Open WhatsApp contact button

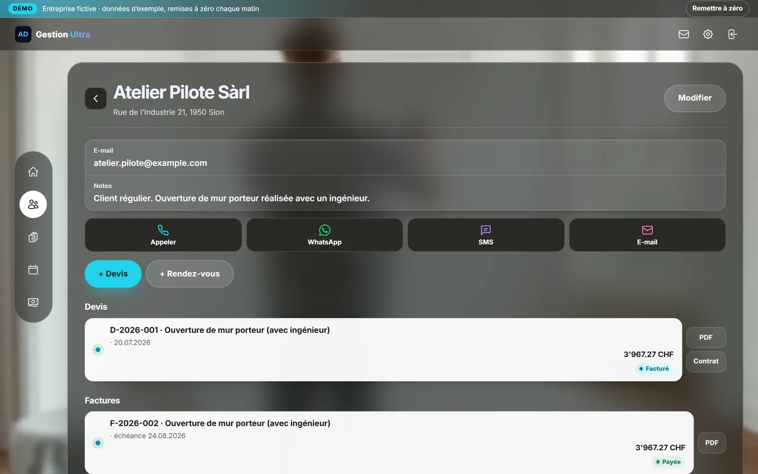[x=325, y=235]
